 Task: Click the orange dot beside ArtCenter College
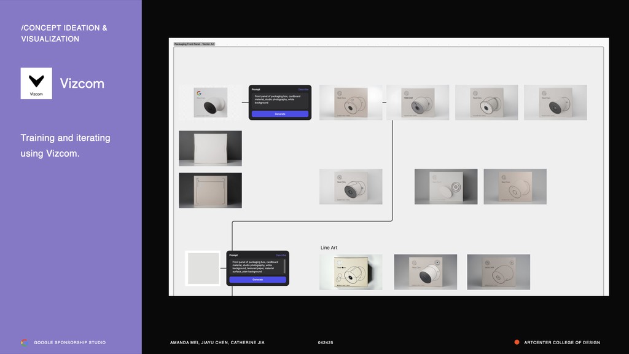(x=517, y=342)
